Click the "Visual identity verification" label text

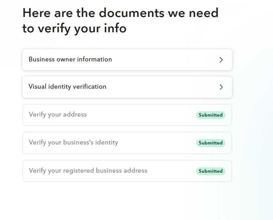coord(67,86)
